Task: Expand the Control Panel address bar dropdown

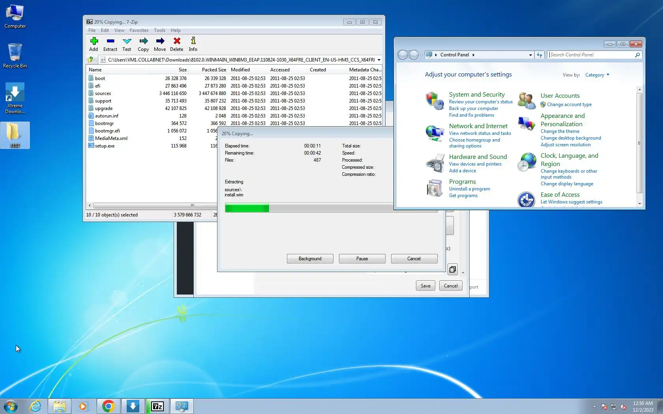Action: click(530, 55)
